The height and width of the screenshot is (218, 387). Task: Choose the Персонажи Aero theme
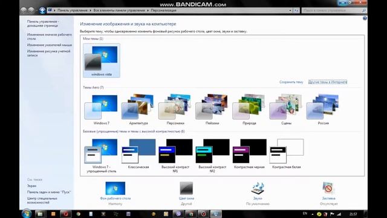(175, 110)
